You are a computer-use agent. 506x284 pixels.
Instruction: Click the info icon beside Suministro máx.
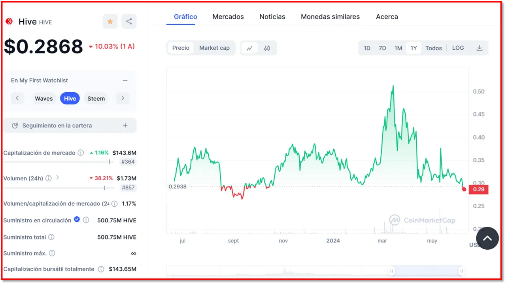click(52, 253)
